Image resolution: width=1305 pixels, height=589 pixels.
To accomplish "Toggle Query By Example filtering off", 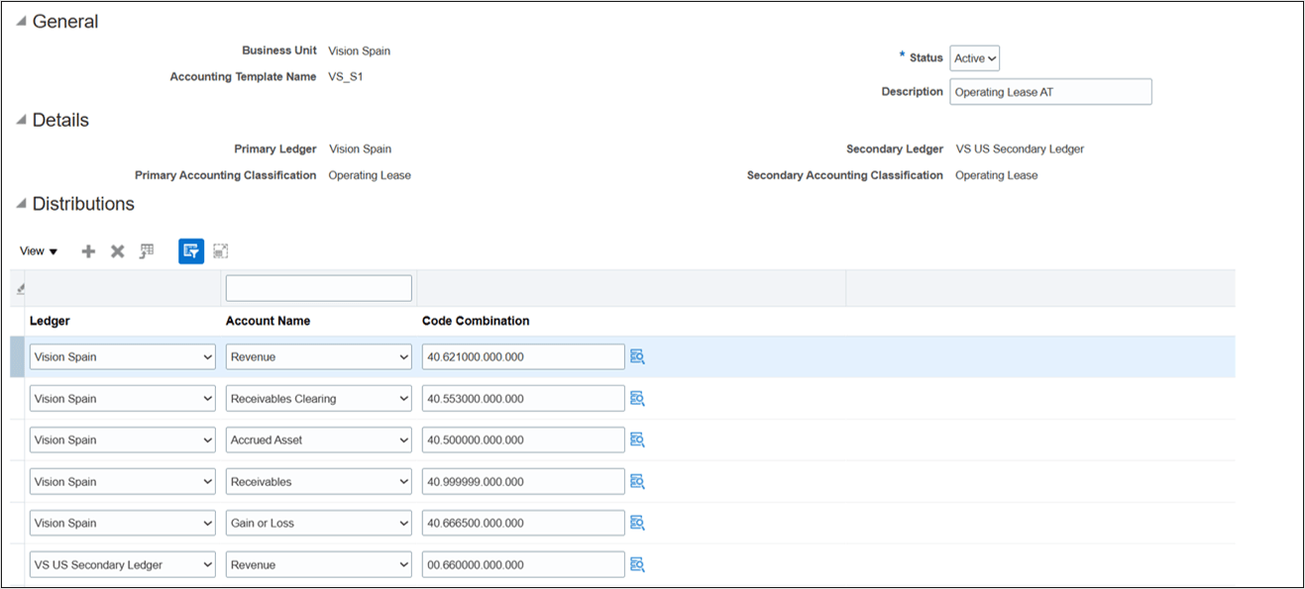I will tap(190, 250).
